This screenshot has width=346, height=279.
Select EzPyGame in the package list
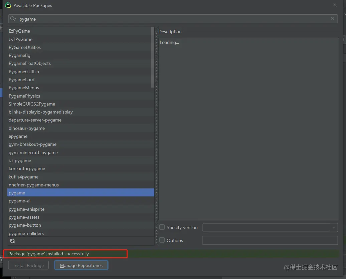pos(81,31)
